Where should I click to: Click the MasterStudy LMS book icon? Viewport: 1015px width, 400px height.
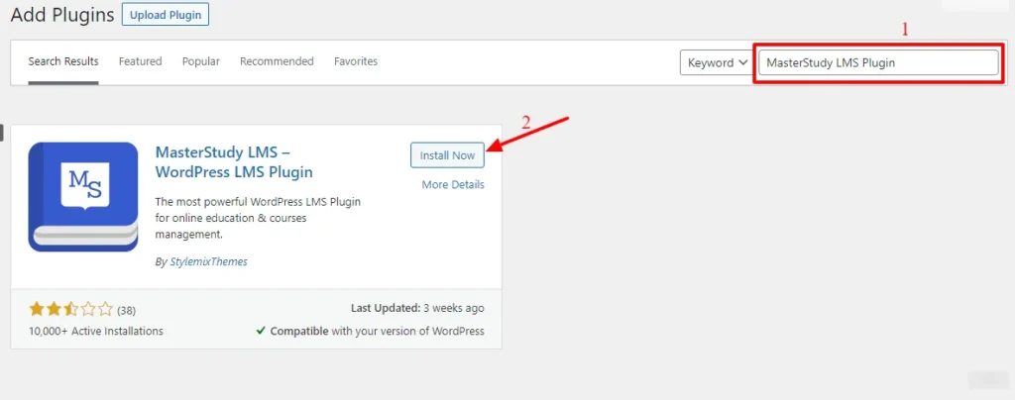pyautogui.click(x=83, y=196)
